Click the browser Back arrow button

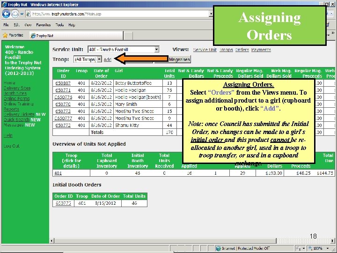tap(6, 14)
